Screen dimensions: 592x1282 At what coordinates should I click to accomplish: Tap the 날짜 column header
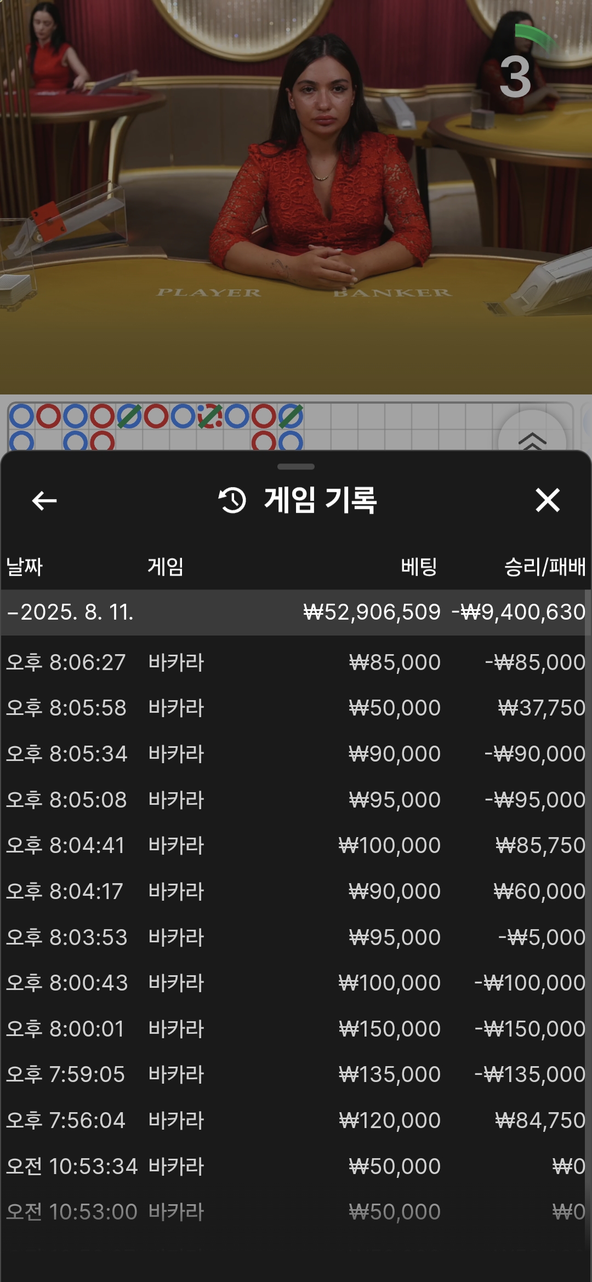click(24, 566)
